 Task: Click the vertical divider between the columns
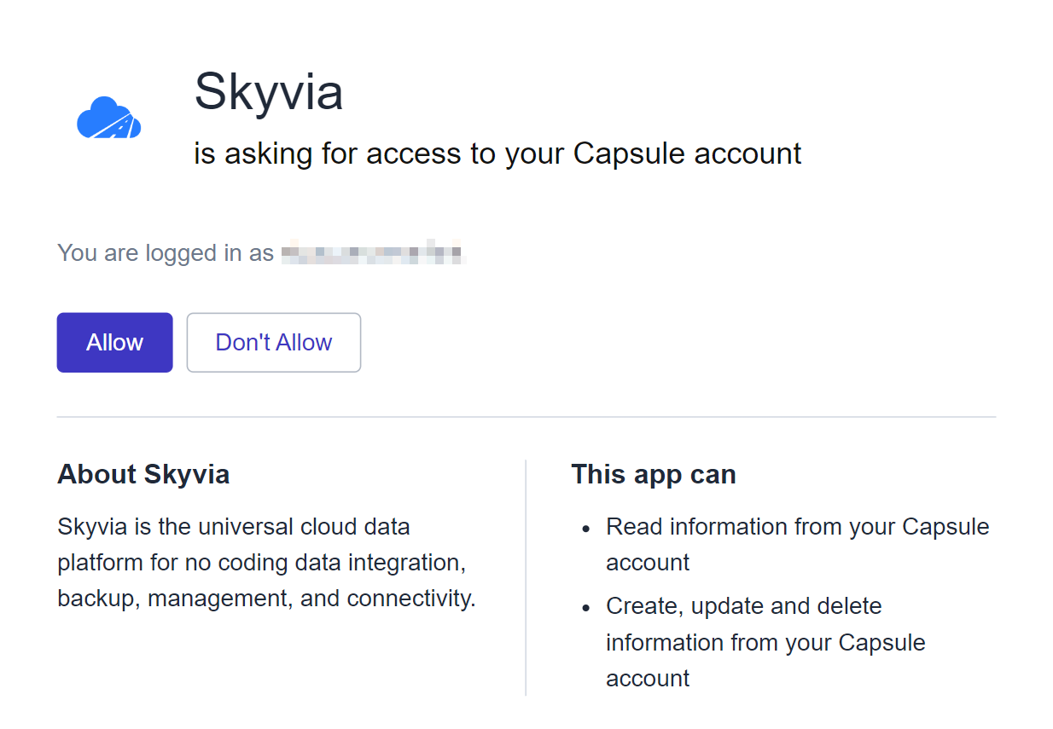pyautogui.click(x=526, y=577)
